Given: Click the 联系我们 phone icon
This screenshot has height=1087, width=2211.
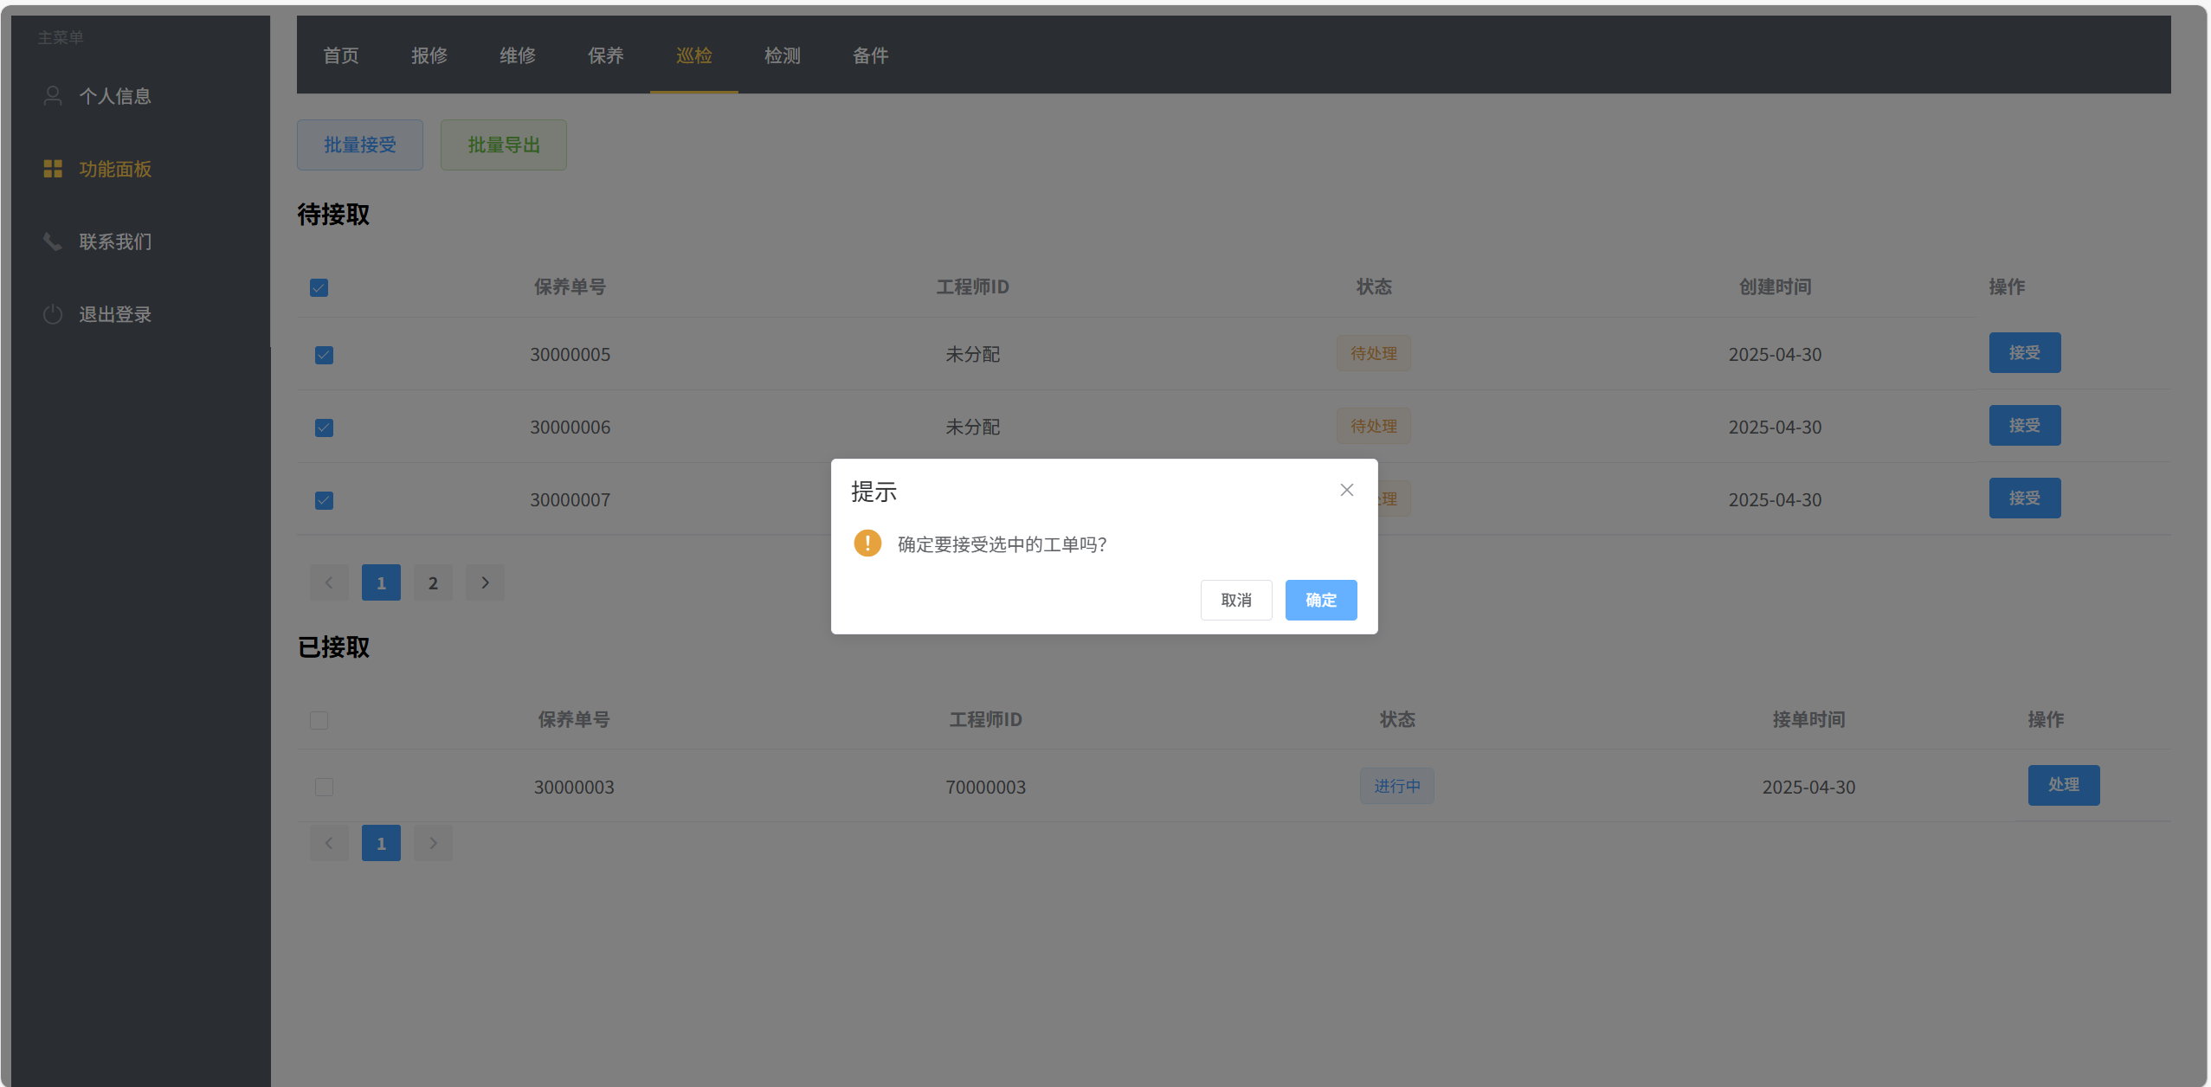Looking at the screenshot, I should pos(53,241).
